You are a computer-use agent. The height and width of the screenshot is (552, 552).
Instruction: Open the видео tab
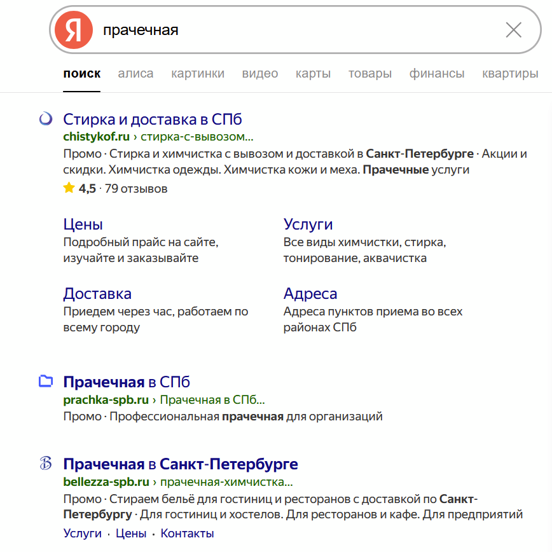pos(260,73)
